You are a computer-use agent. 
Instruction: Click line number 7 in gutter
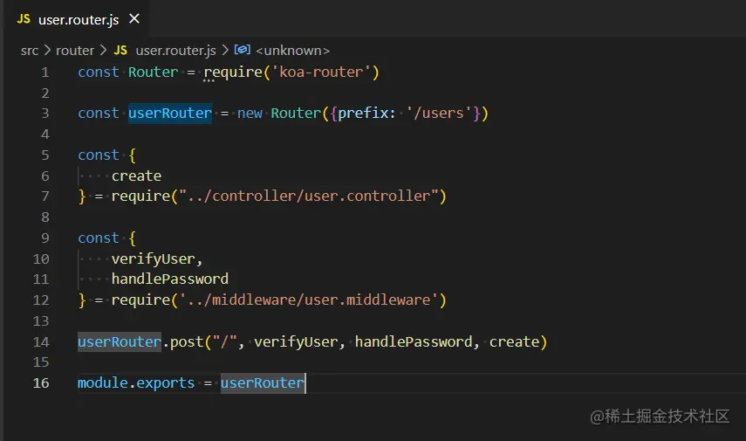pos(45,196)
